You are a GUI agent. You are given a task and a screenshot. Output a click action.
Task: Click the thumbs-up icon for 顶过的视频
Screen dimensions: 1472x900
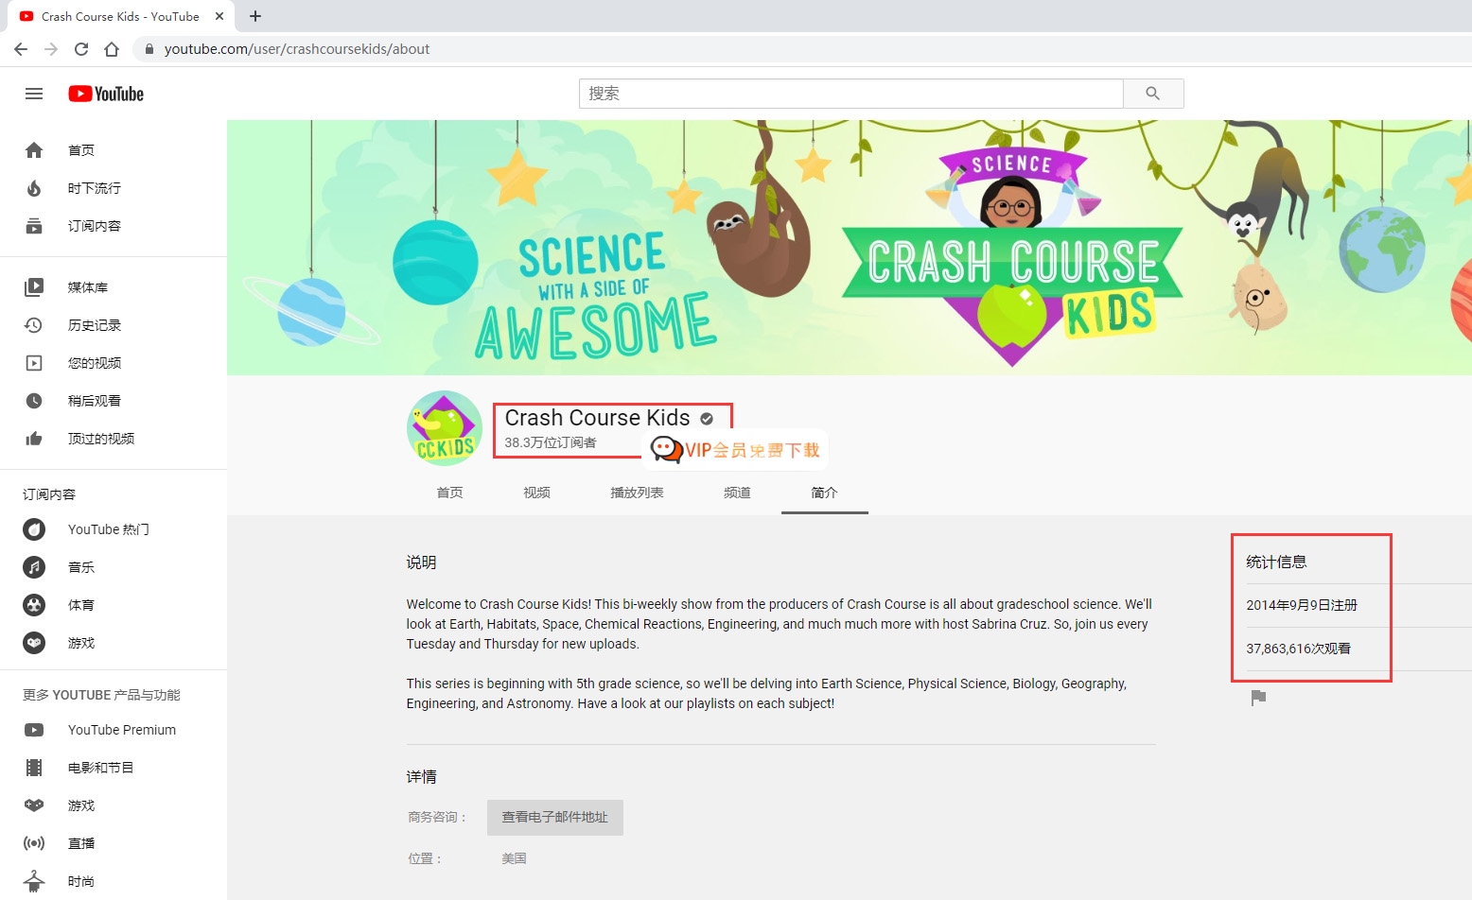coord(34,439)
